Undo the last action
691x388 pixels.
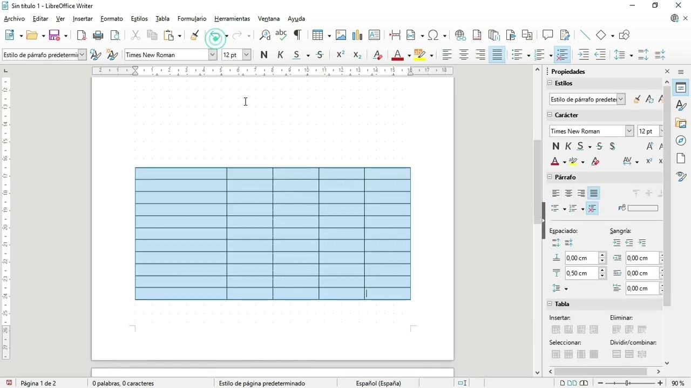pos(215,36)
